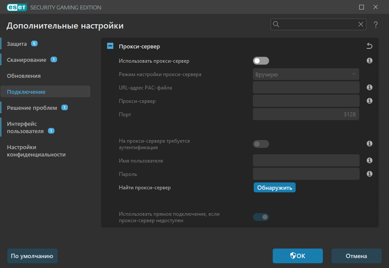Reset settings with 'По умолчанию' button

pos(32,256)
